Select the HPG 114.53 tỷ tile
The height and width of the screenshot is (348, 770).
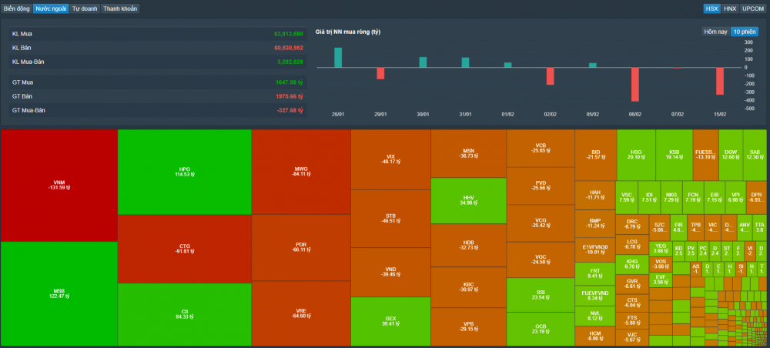pos(185,172)
